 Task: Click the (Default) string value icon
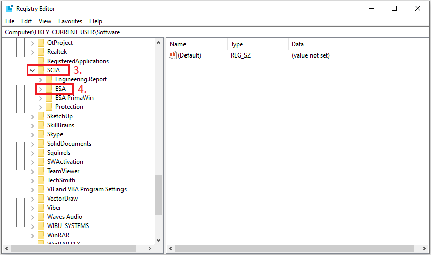point(173,55)
